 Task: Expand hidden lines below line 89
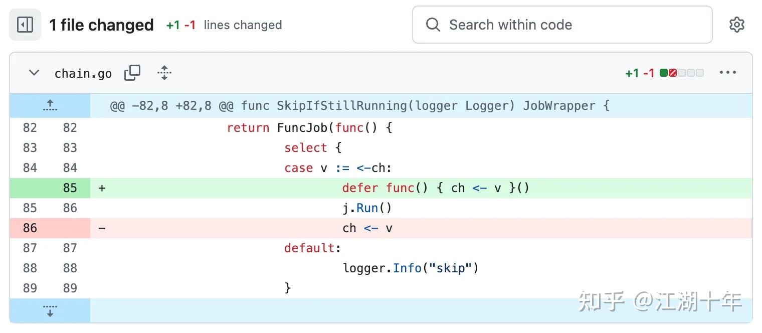pyautogui.click(x=50, y=310)
